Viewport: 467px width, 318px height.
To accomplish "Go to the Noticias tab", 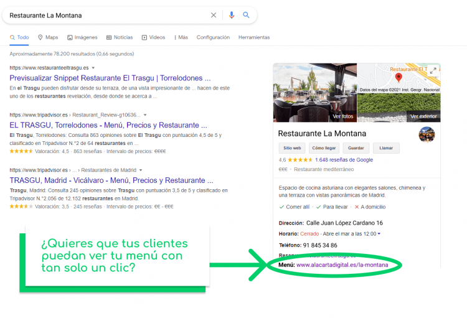I will pos(120,37).
